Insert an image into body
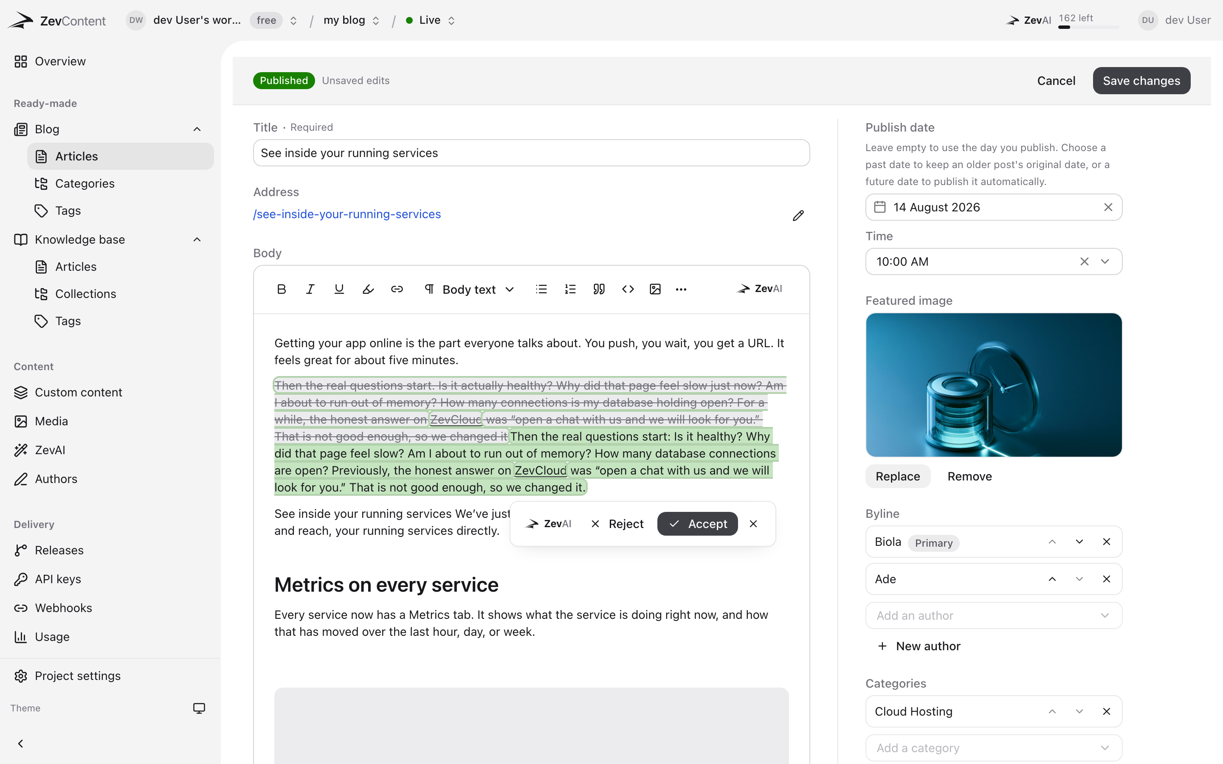Viewport: 1223px width, 764px height. tap(655, 289)
